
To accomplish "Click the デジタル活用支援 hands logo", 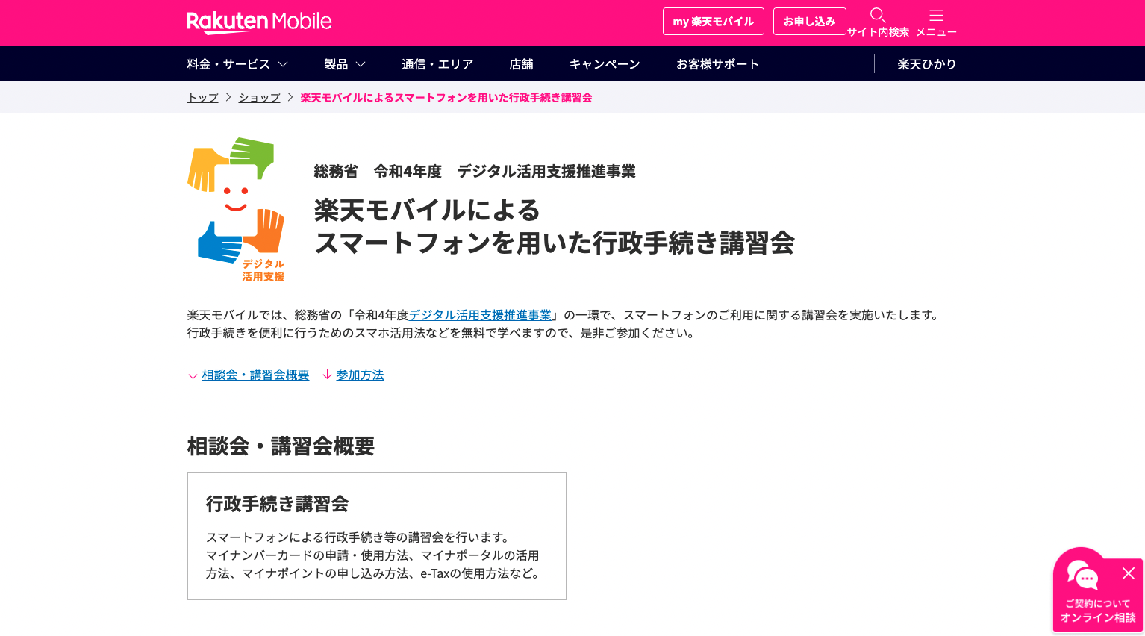I will 236,209.
